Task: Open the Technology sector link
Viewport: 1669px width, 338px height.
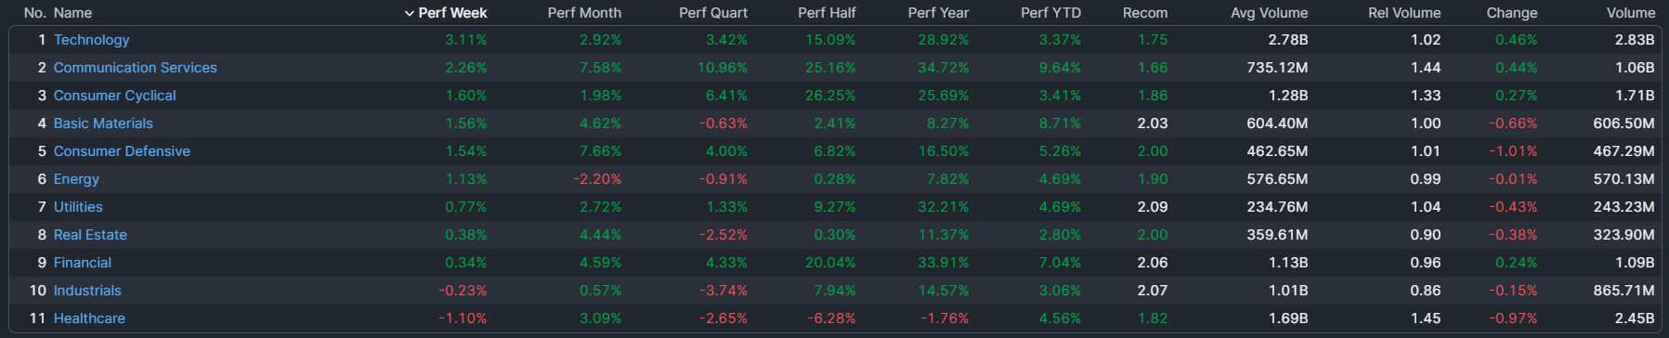Action: (x=91, y=40)
